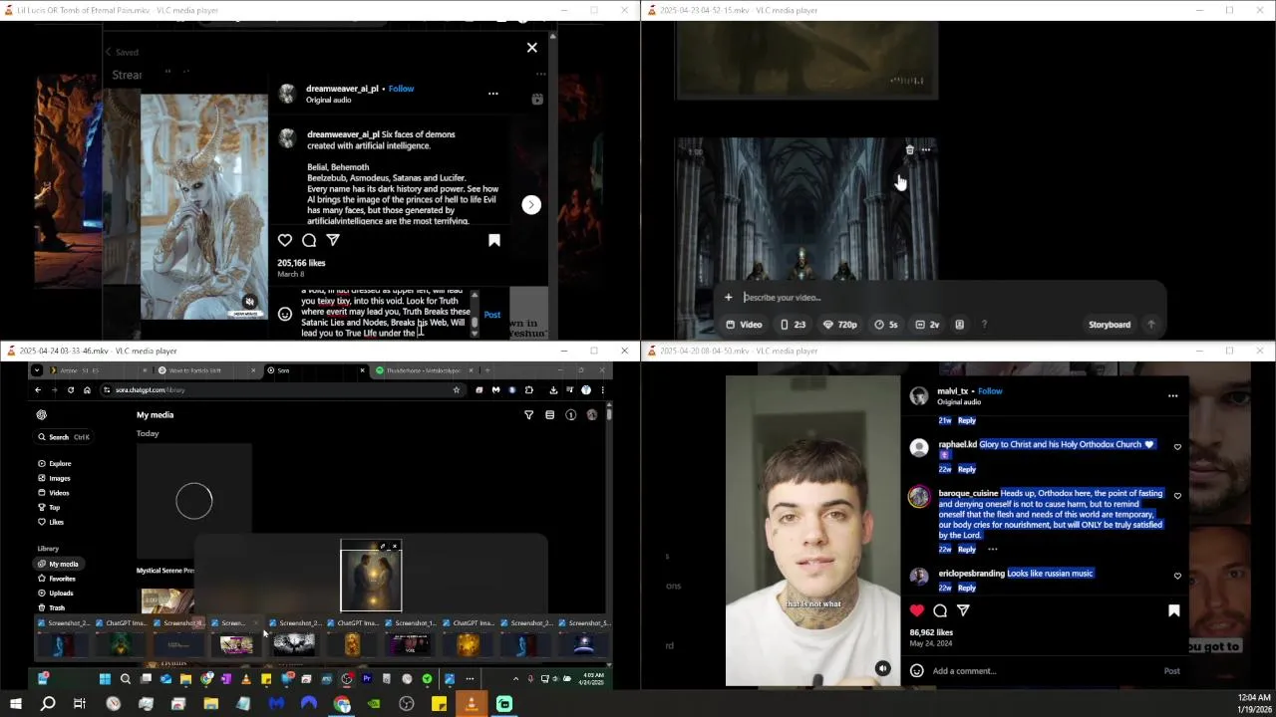Open the 720p resolution dropdown

click(x=841, y=325)
